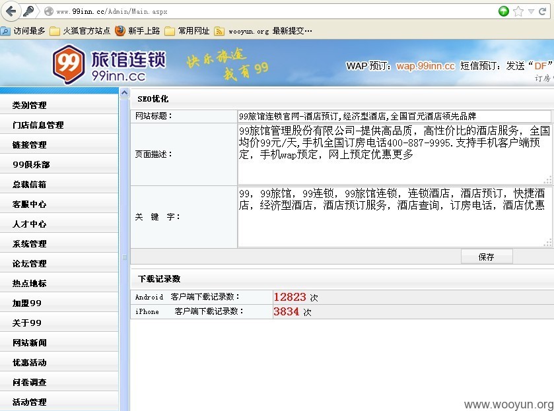
Task: Click the 99旅馆连锁 logo in the header
Action: pyautogui.click(x=109, y=64)
